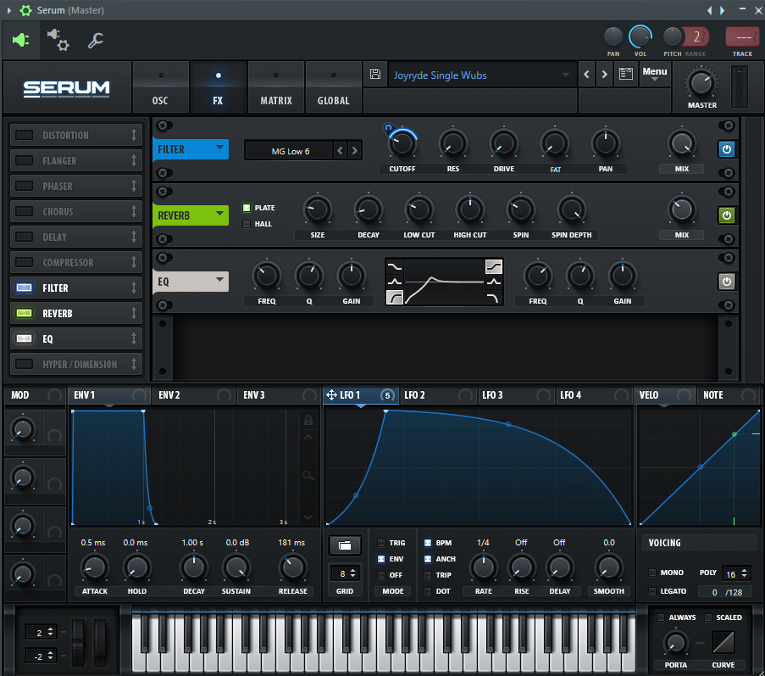Click the Serum logo
The image size is (765, 676).
point(67,88)
